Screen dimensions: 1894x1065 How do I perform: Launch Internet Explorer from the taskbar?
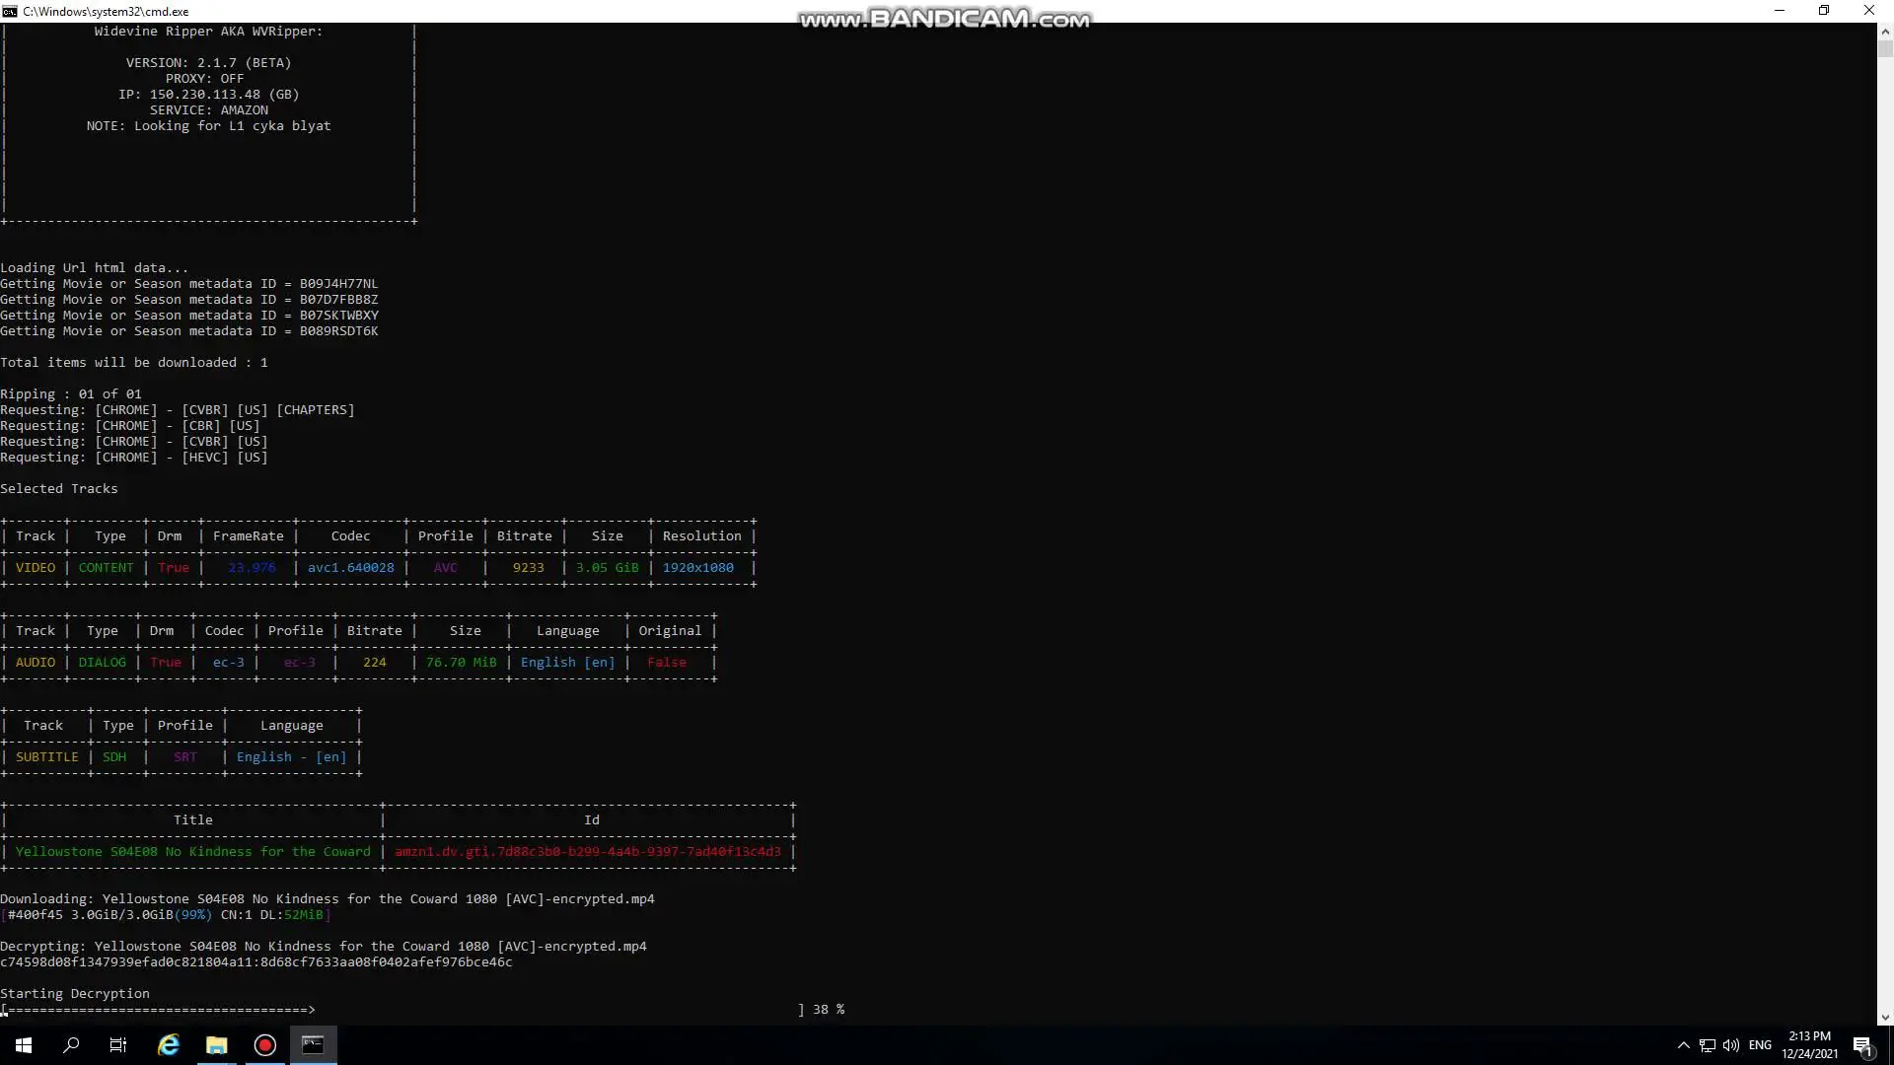coord(169,1045)
